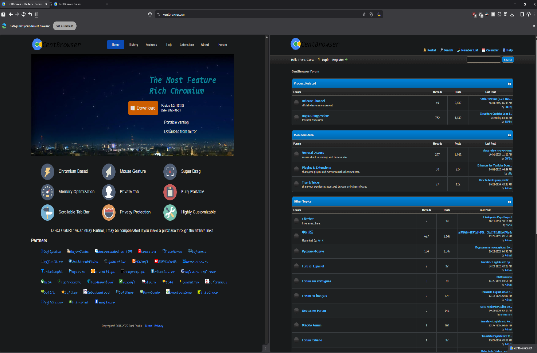Collapse the Other Topics forum category
This screenshot has height=353, width=537.
click(509, 201)
